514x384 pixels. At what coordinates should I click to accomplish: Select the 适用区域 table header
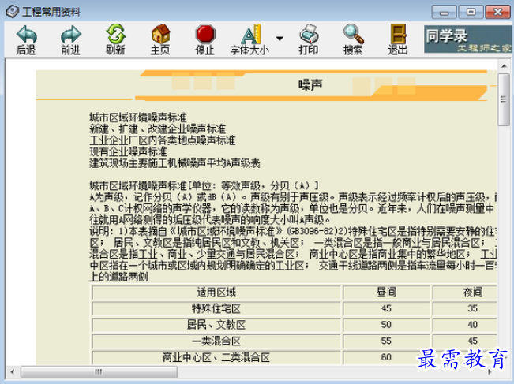(x=216, y=293)
